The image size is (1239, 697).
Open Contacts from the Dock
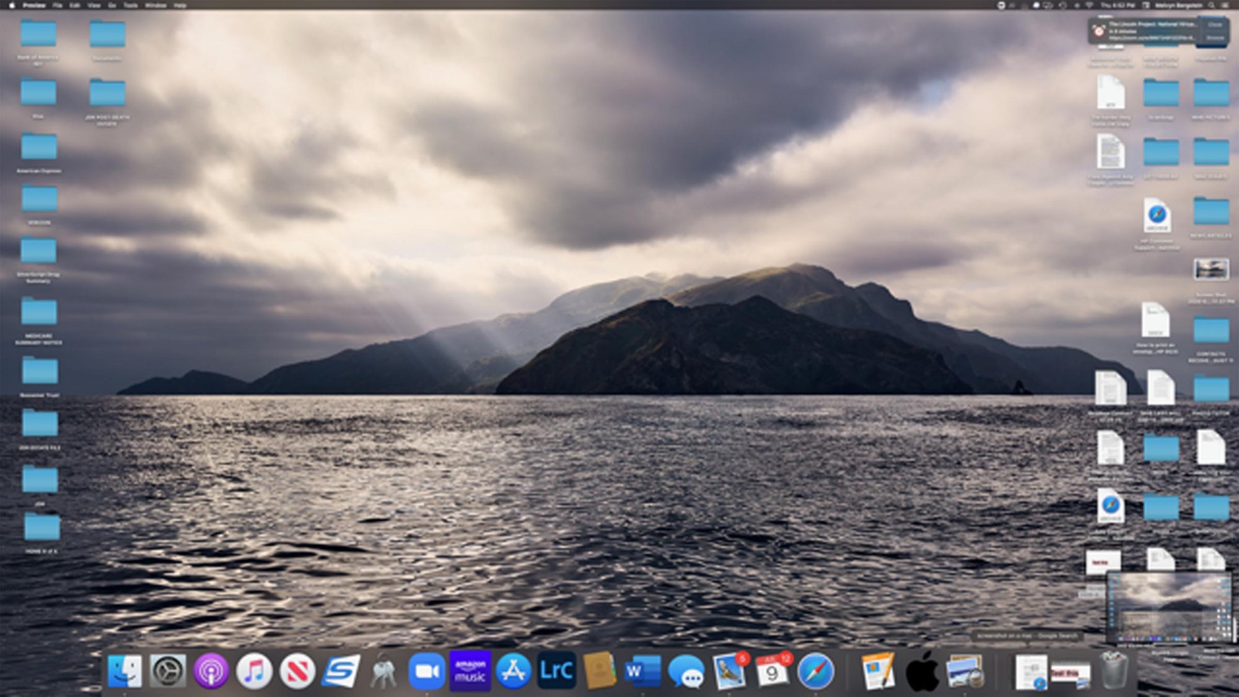click(599, 671)
